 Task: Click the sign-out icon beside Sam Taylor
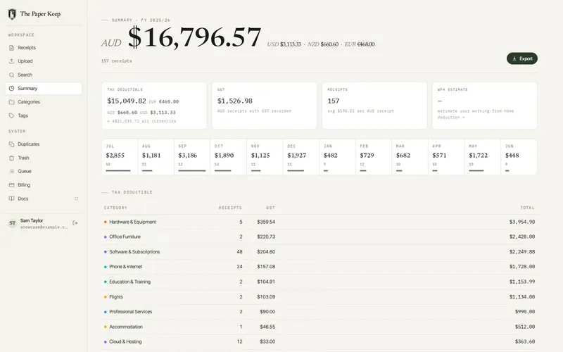(x=75, y=223)
